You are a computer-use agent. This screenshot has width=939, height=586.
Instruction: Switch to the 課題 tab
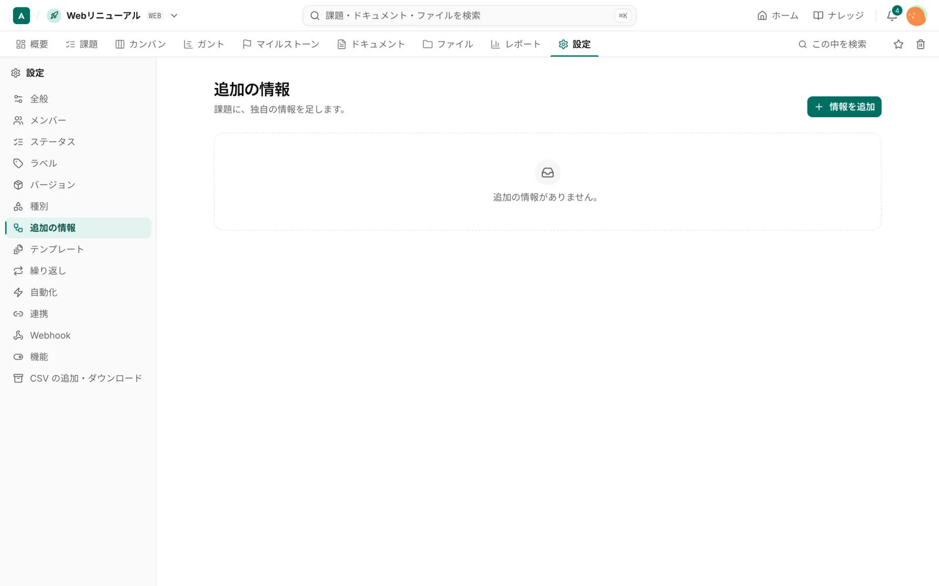[82, 44]
